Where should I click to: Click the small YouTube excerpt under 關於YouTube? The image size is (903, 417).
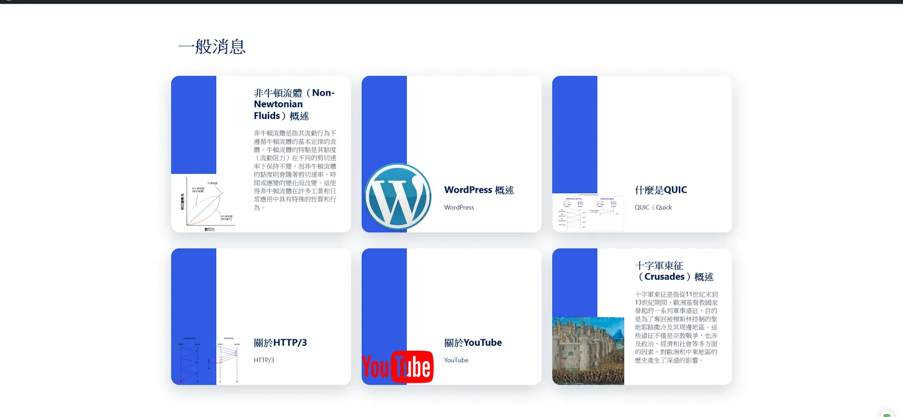tap(456, 360)
